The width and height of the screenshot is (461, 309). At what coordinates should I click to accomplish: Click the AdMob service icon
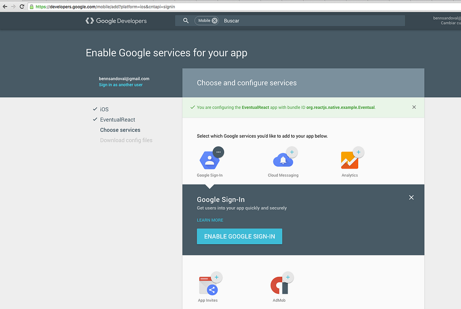click(x=279, y=286)
